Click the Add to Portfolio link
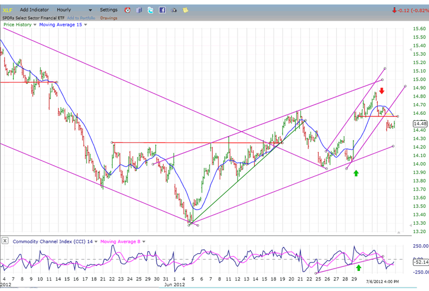The width and height of the screenshot is (429, 291). point(81,18)
